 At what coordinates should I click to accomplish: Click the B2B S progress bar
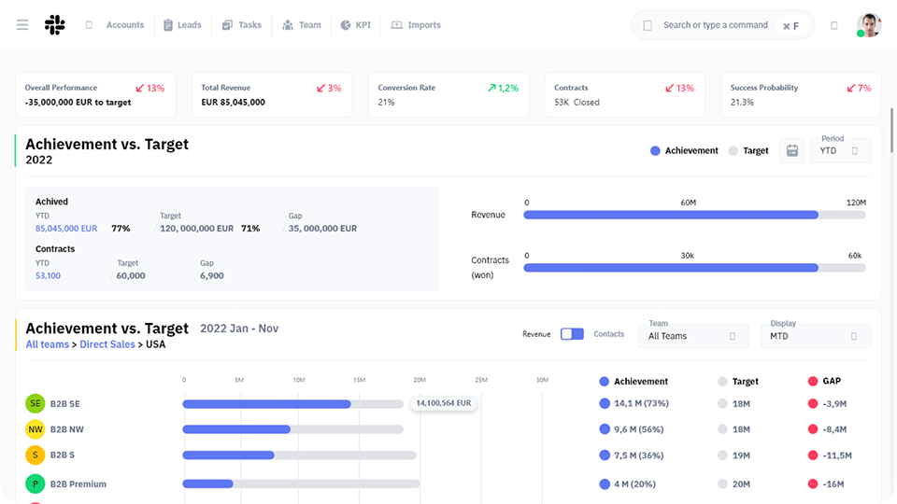pos(299,455)
